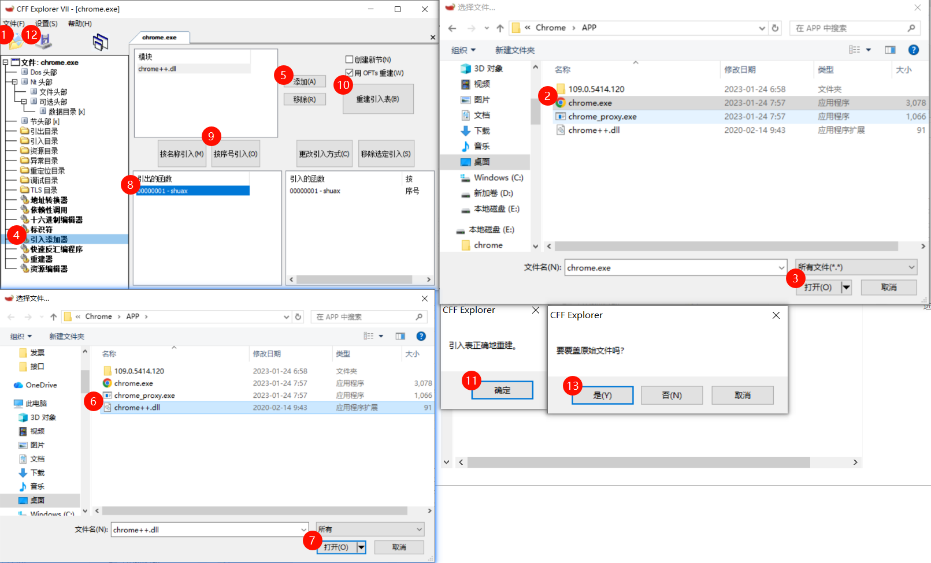This screenshot has width=931, height=563.
Task: Select 图片 in dialog with filename chrome++.dll
Action: (32, 445)
